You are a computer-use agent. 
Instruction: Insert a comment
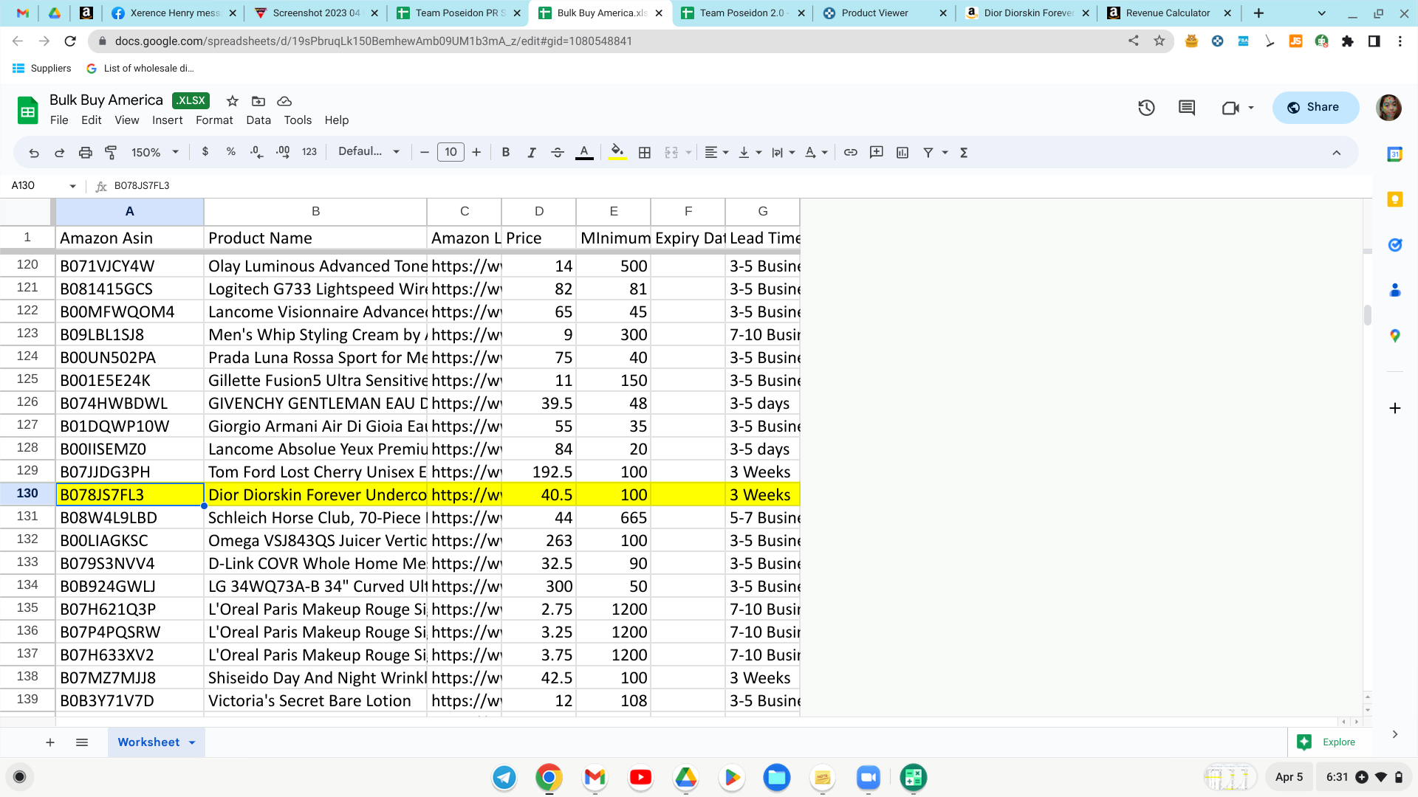[x=877, y=153]
